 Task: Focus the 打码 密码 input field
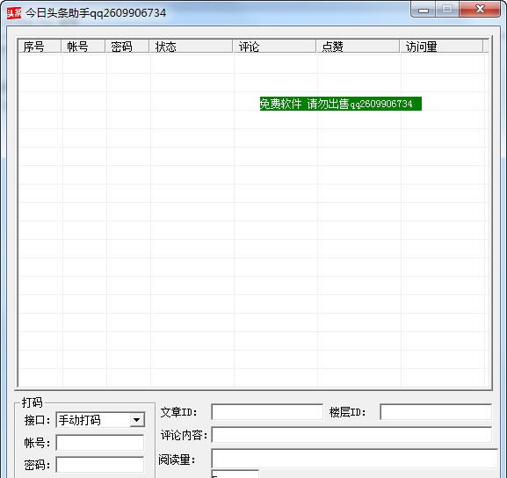[100, 465]
